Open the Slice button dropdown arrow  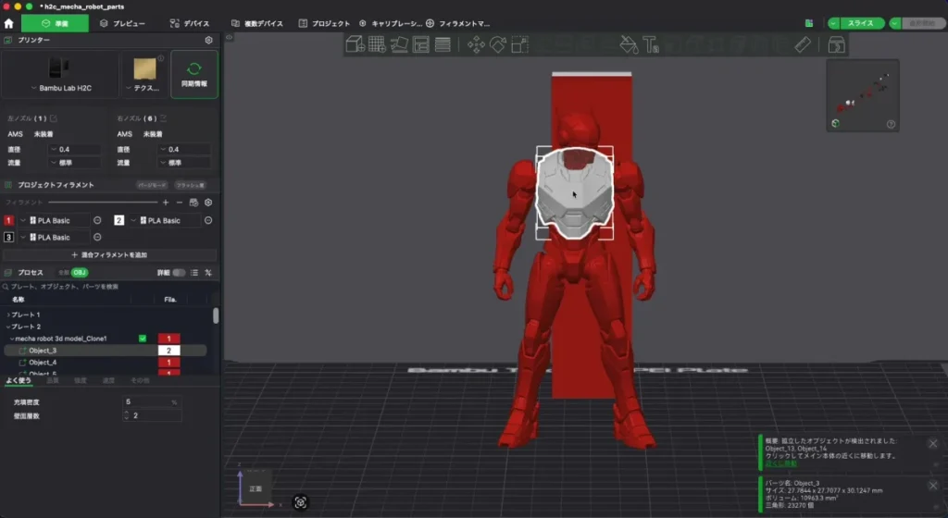pyautogui.click(x=834, y=23)
